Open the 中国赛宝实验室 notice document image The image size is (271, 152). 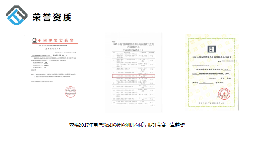(x=55, y=68)
